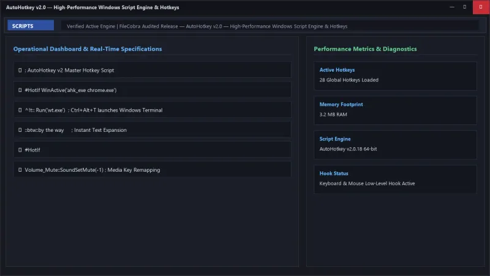
Task: Click 'Keyboard & Mouse Low-Level Hook Active' text
Action: pos(367,183)
